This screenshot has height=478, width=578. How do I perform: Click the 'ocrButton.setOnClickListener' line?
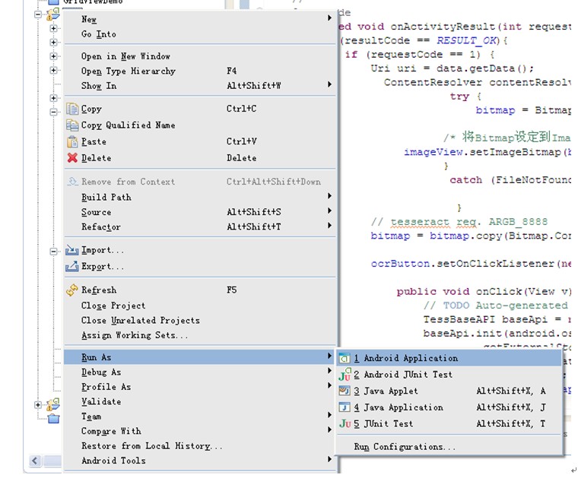471,264
